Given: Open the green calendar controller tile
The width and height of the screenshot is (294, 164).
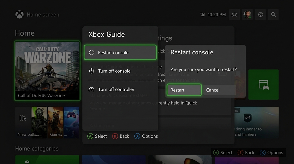Looking at the screenshot, I should click(264, 85).
